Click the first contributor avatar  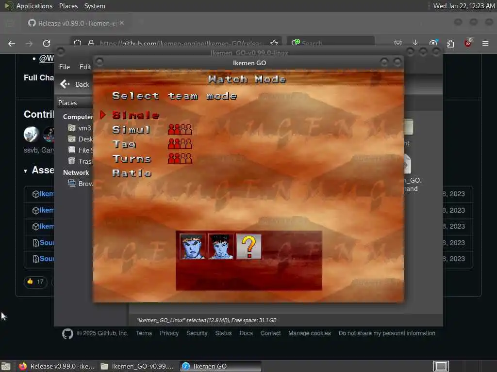click(x=31, y=134)
